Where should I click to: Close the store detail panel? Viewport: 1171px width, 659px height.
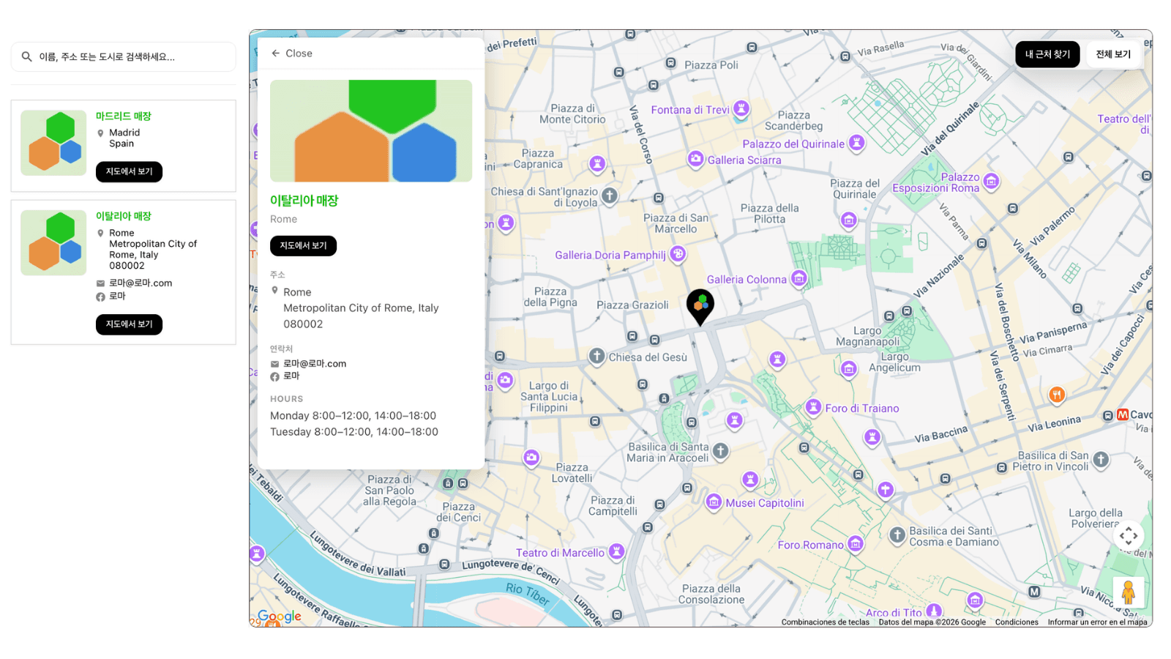click(292, 53)
